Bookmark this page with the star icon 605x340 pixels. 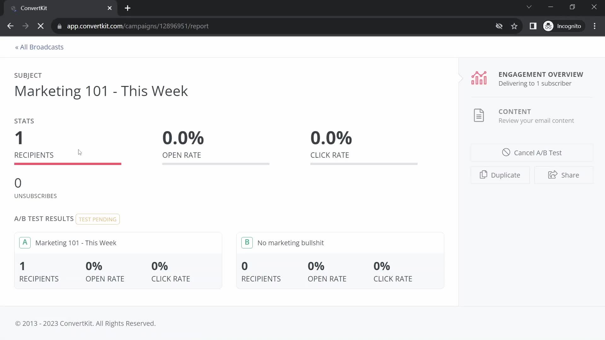pyautogui.click(x=514, y=26)
